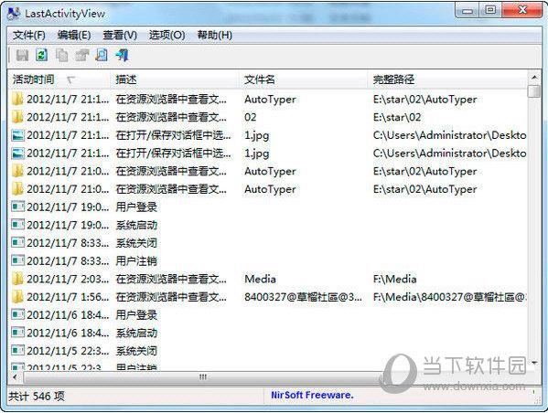Viewport: 548px width, 413px height.
Task: Select the folder icon of F:\Media row
Action: (x=17, y=279)
